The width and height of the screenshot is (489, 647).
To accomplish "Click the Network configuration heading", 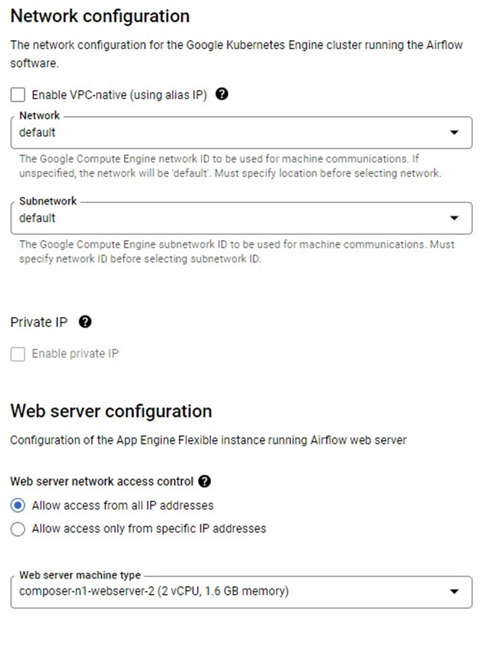I will 100,15.
